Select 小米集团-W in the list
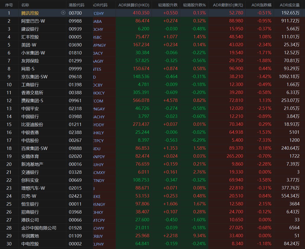 point(33,53)
